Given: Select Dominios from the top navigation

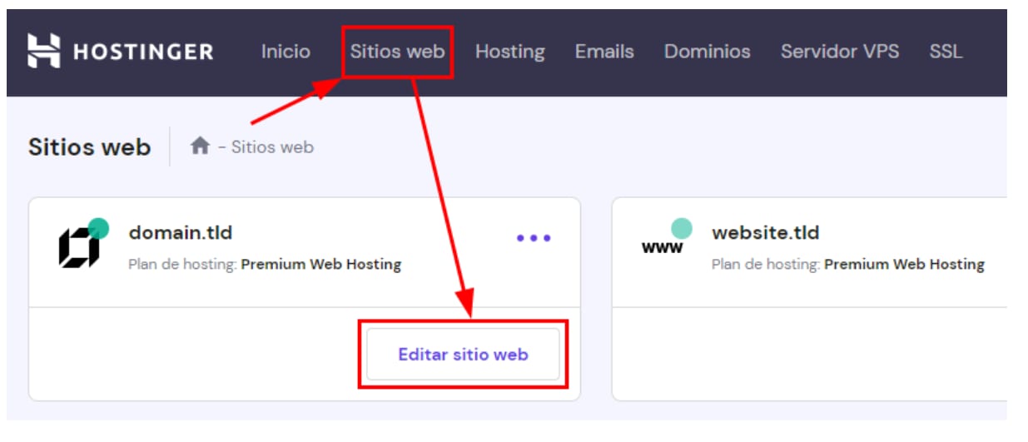Looking at the screenshot, I should point(707,52).
